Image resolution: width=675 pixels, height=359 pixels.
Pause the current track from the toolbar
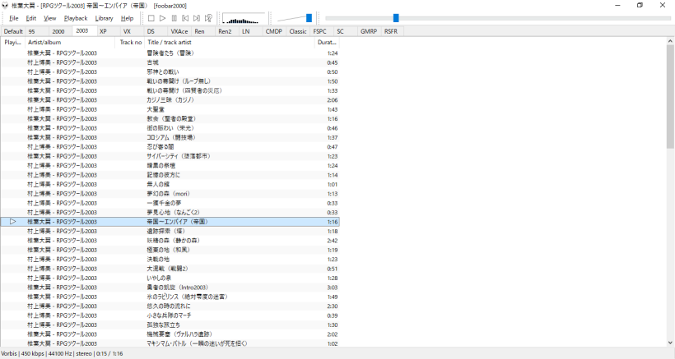pyautogui.click(x=174, y=18)
